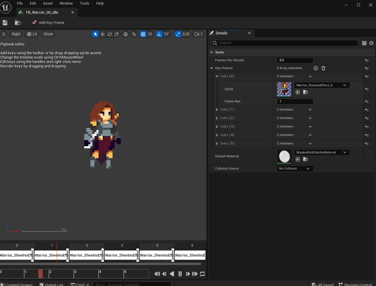Click the Browse to Asset icon in toolbar
This screenshot has height=286, width=376.
pos(18,23)
